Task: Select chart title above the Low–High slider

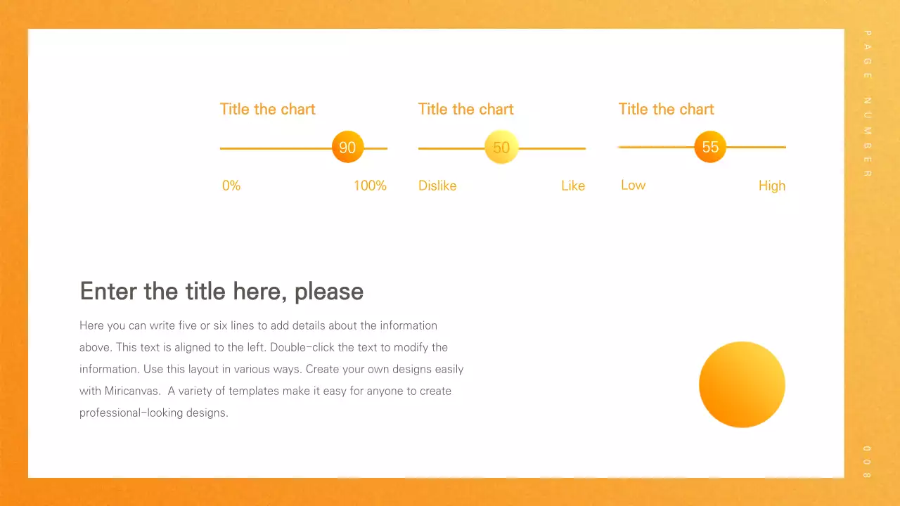Action: point(666,109)
